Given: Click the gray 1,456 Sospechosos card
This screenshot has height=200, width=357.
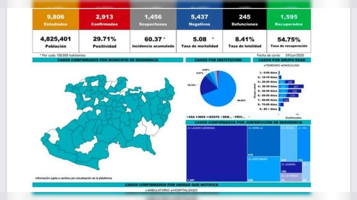Looking at the screenshot, I should 153,20.
